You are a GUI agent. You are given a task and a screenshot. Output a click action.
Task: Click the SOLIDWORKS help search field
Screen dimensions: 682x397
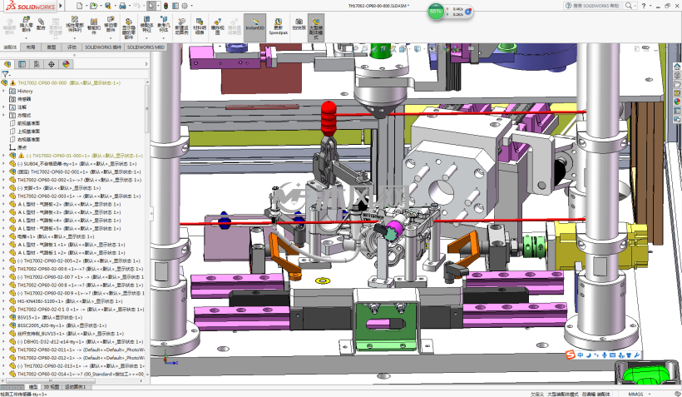click(594, 6)
